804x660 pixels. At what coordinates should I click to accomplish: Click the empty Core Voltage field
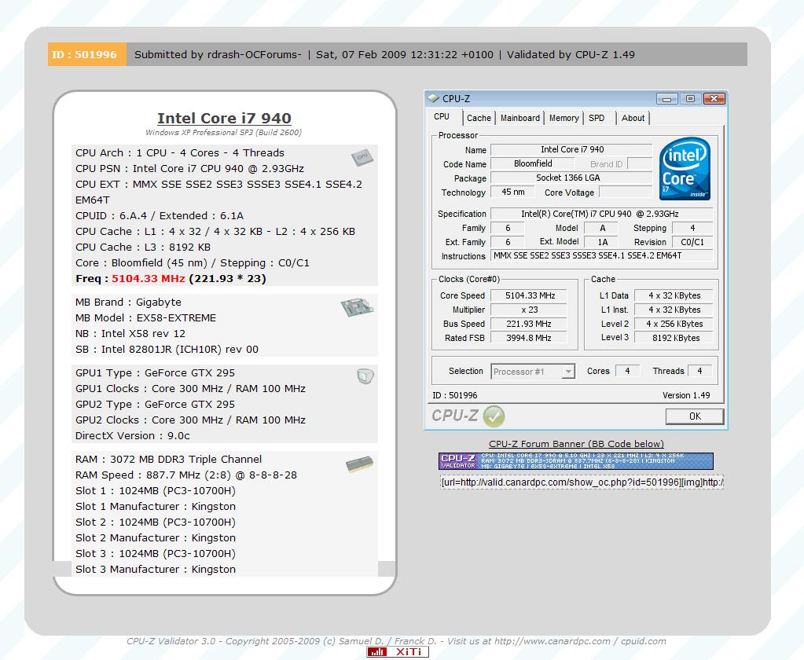pos(626,192)
